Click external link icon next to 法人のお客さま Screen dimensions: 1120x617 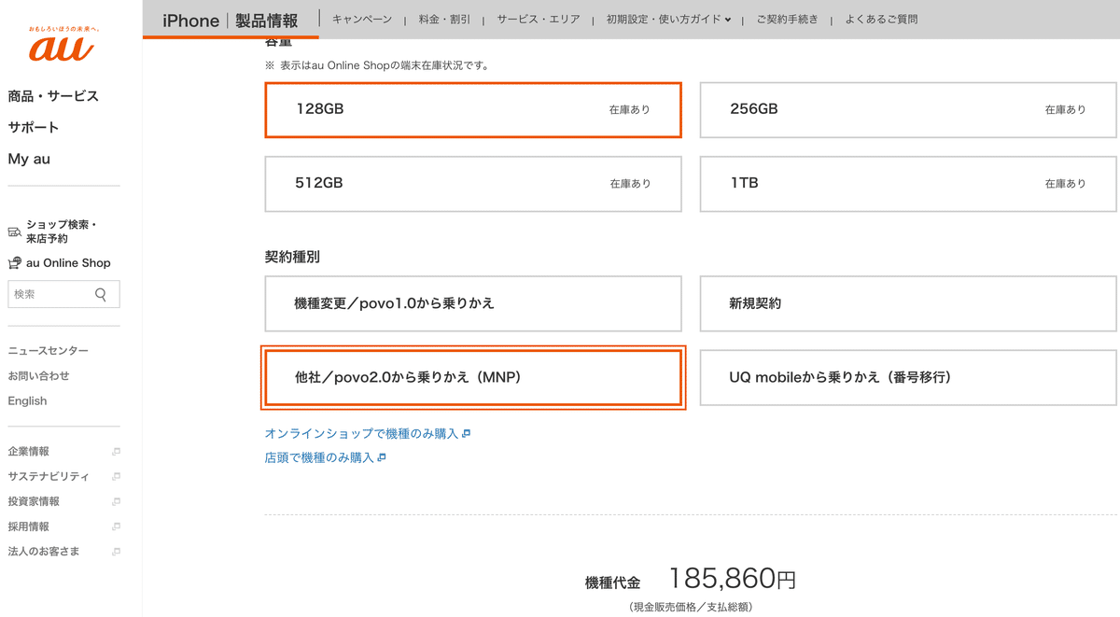116,552
